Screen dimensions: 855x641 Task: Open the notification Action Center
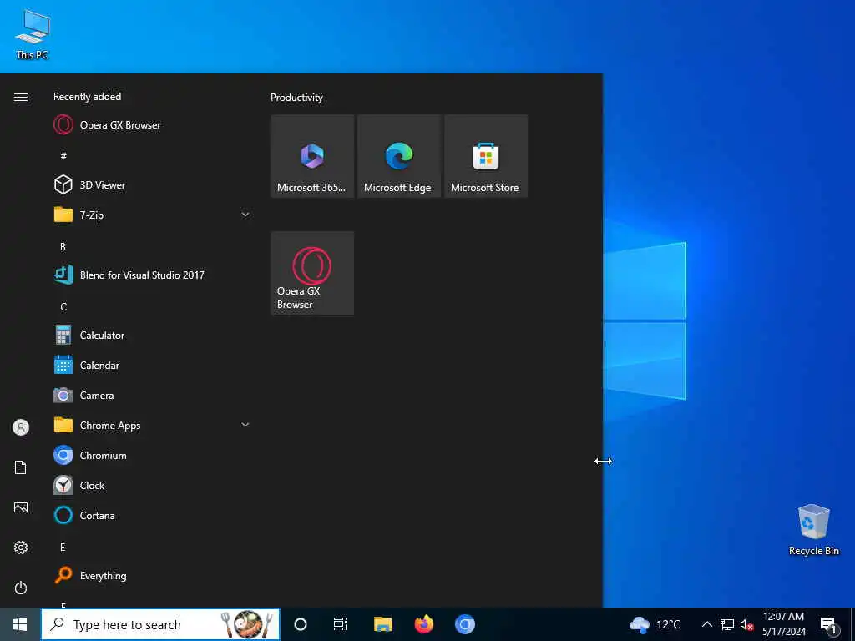coord(829,624)
